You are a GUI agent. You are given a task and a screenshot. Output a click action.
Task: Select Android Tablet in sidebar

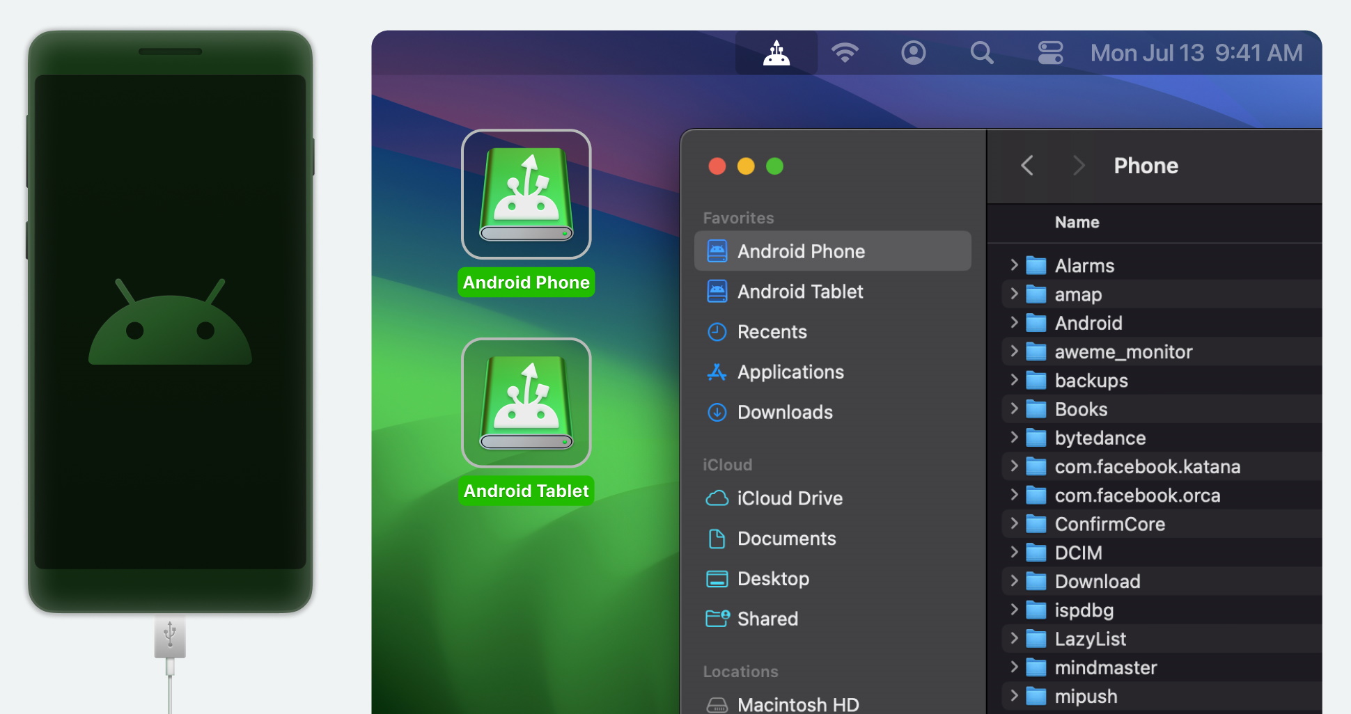point(799,292)
